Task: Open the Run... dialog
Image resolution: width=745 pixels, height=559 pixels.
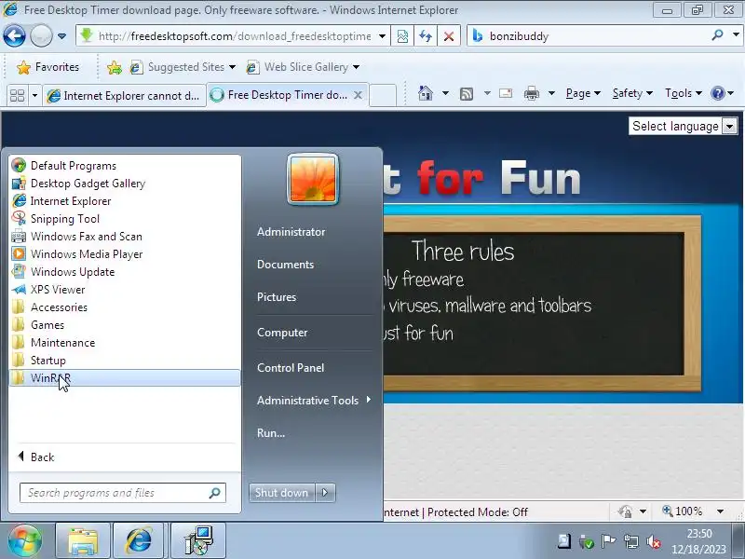Action: pyautogui.click(x=271, y=433)
